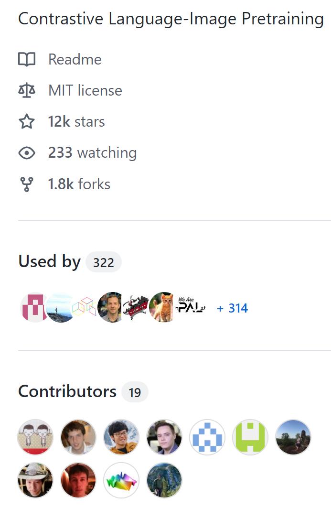The width and height of the screenshot is (331, 508).
Task: Click the red motorcycle avatar under Used by
Action: [x=138, y=308]
